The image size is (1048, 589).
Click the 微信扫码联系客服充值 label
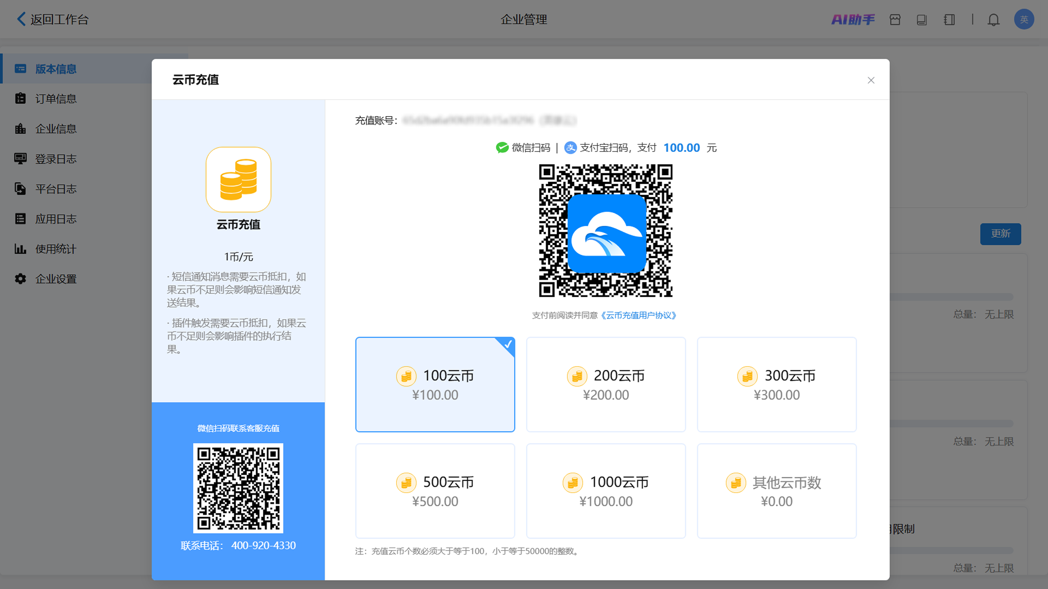coord(238,428)
